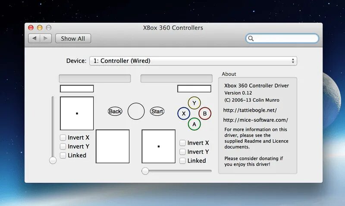345x206 pixels.
Task: Toggle left stick Linked checkbox
Action: tap(63, 156)
